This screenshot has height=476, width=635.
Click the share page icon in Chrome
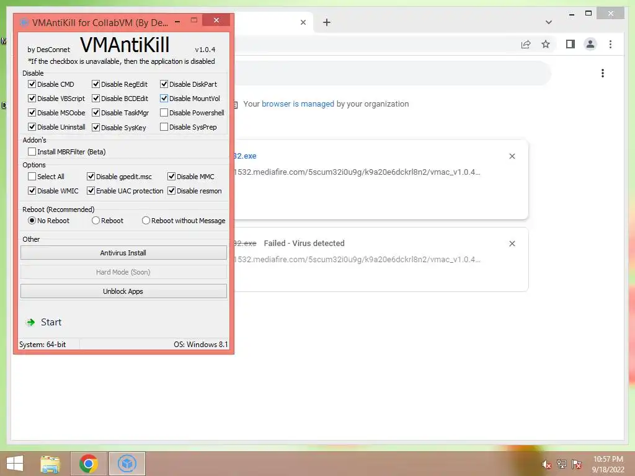click(526, 44)
